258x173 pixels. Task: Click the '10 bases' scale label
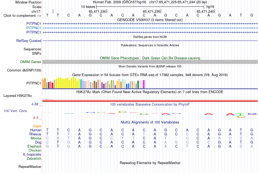tap(88, 7)
